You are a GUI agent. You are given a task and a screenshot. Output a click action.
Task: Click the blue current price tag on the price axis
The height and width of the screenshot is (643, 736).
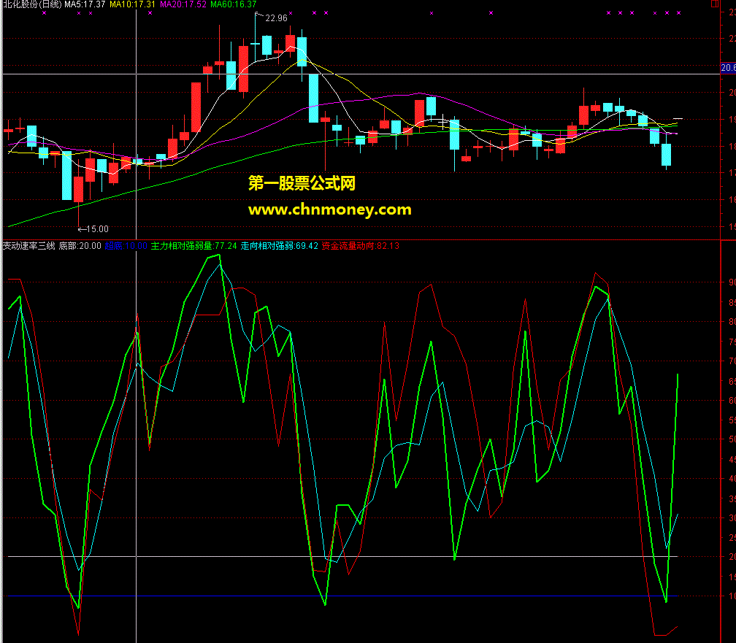[728, 68]
